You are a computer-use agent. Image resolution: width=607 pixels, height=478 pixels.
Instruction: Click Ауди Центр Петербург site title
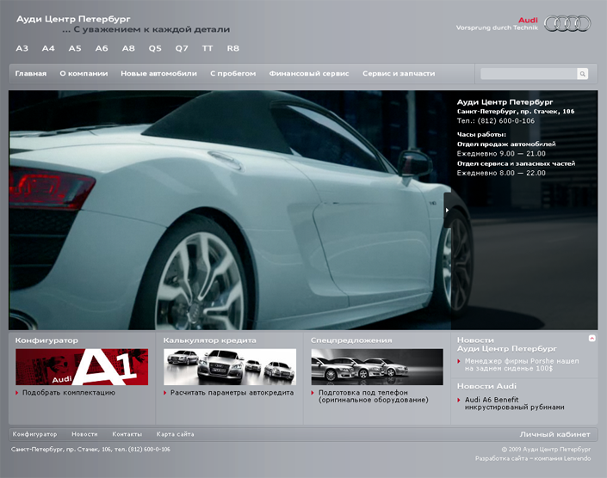click(73, 19)
